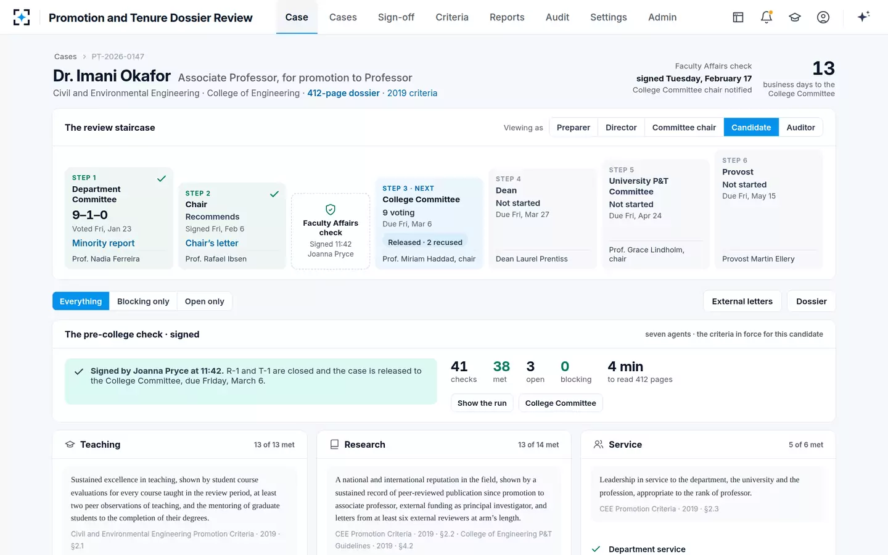Open the Criteria tab

[x=452, y=17]
